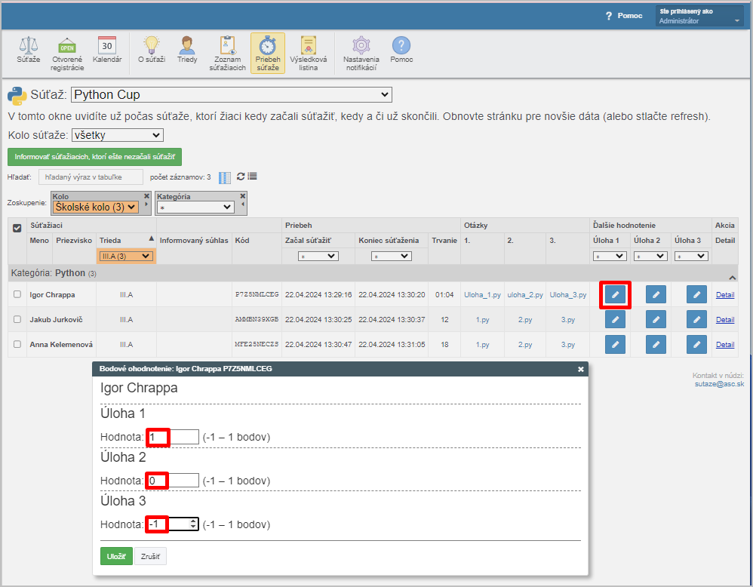Open the Kategória grouping dropdown

[195, 207]
